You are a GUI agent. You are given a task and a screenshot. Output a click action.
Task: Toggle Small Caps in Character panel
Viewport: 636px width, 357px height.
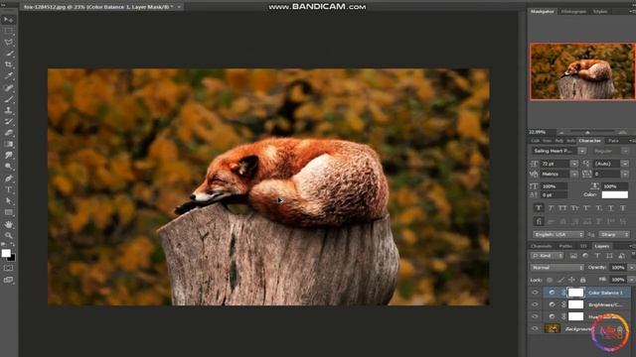[574, 208]
